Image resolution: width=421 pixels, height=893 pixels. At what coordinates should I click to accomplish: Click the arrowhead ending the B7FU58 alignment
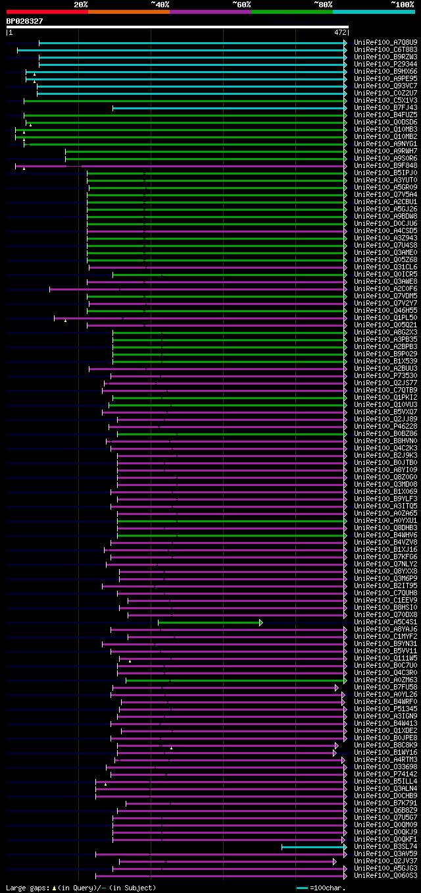point(336,687)
